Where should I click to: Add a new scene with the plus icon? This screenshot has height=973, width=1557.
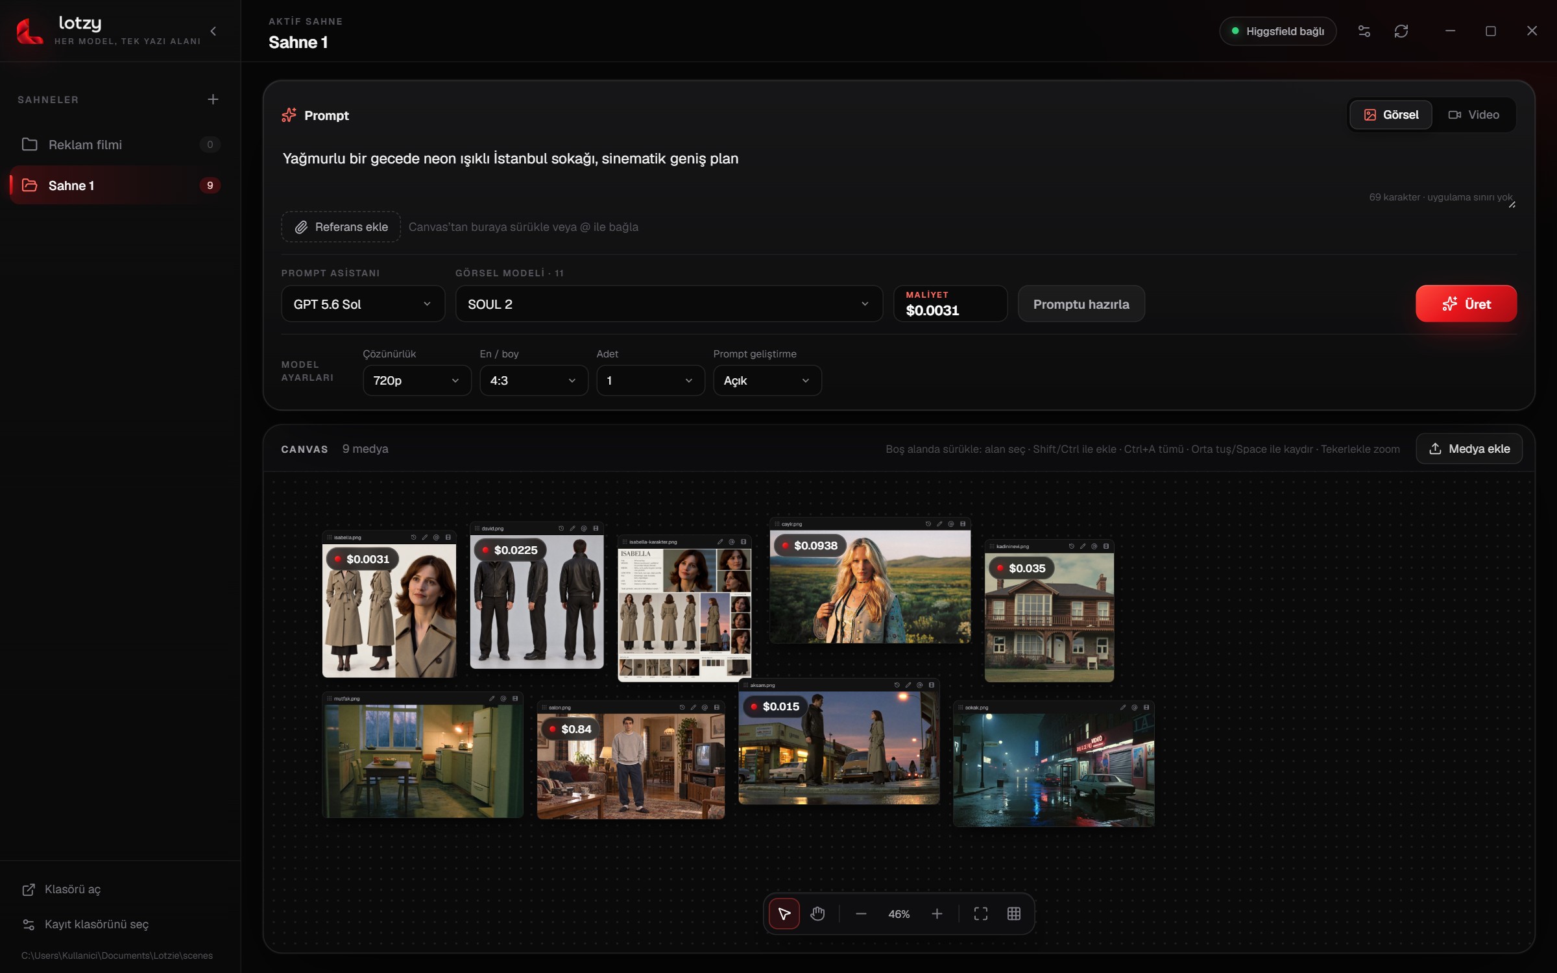213,99
